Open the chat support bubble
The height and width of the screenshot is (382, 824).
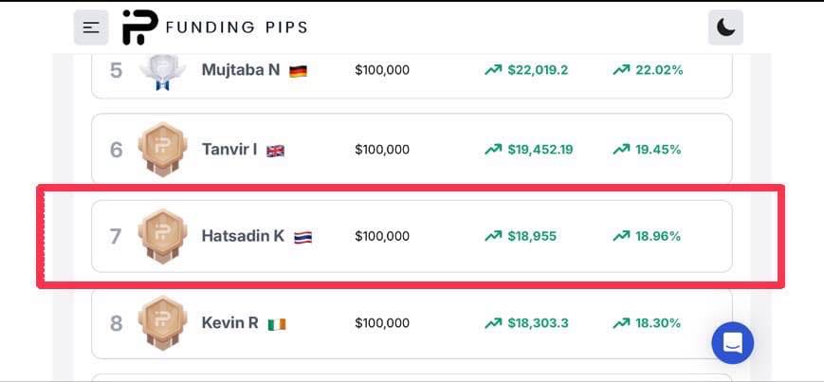point(732,343)
